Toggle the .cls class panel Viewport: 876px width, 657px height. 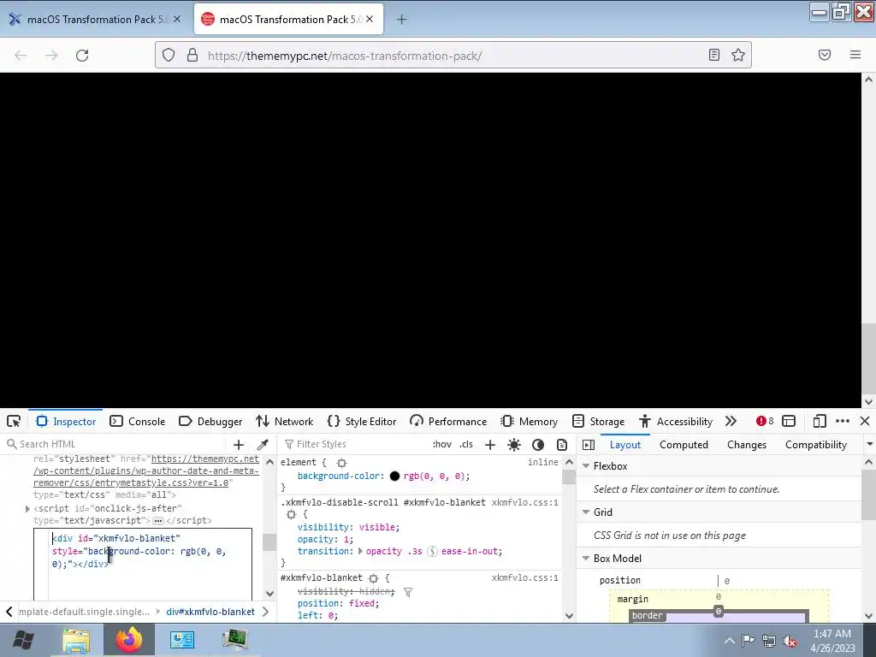point(466,445)
